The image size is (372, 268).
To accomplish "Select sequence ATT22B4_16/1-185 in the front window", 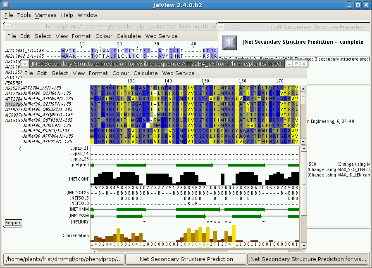I will tap(42, 88).
